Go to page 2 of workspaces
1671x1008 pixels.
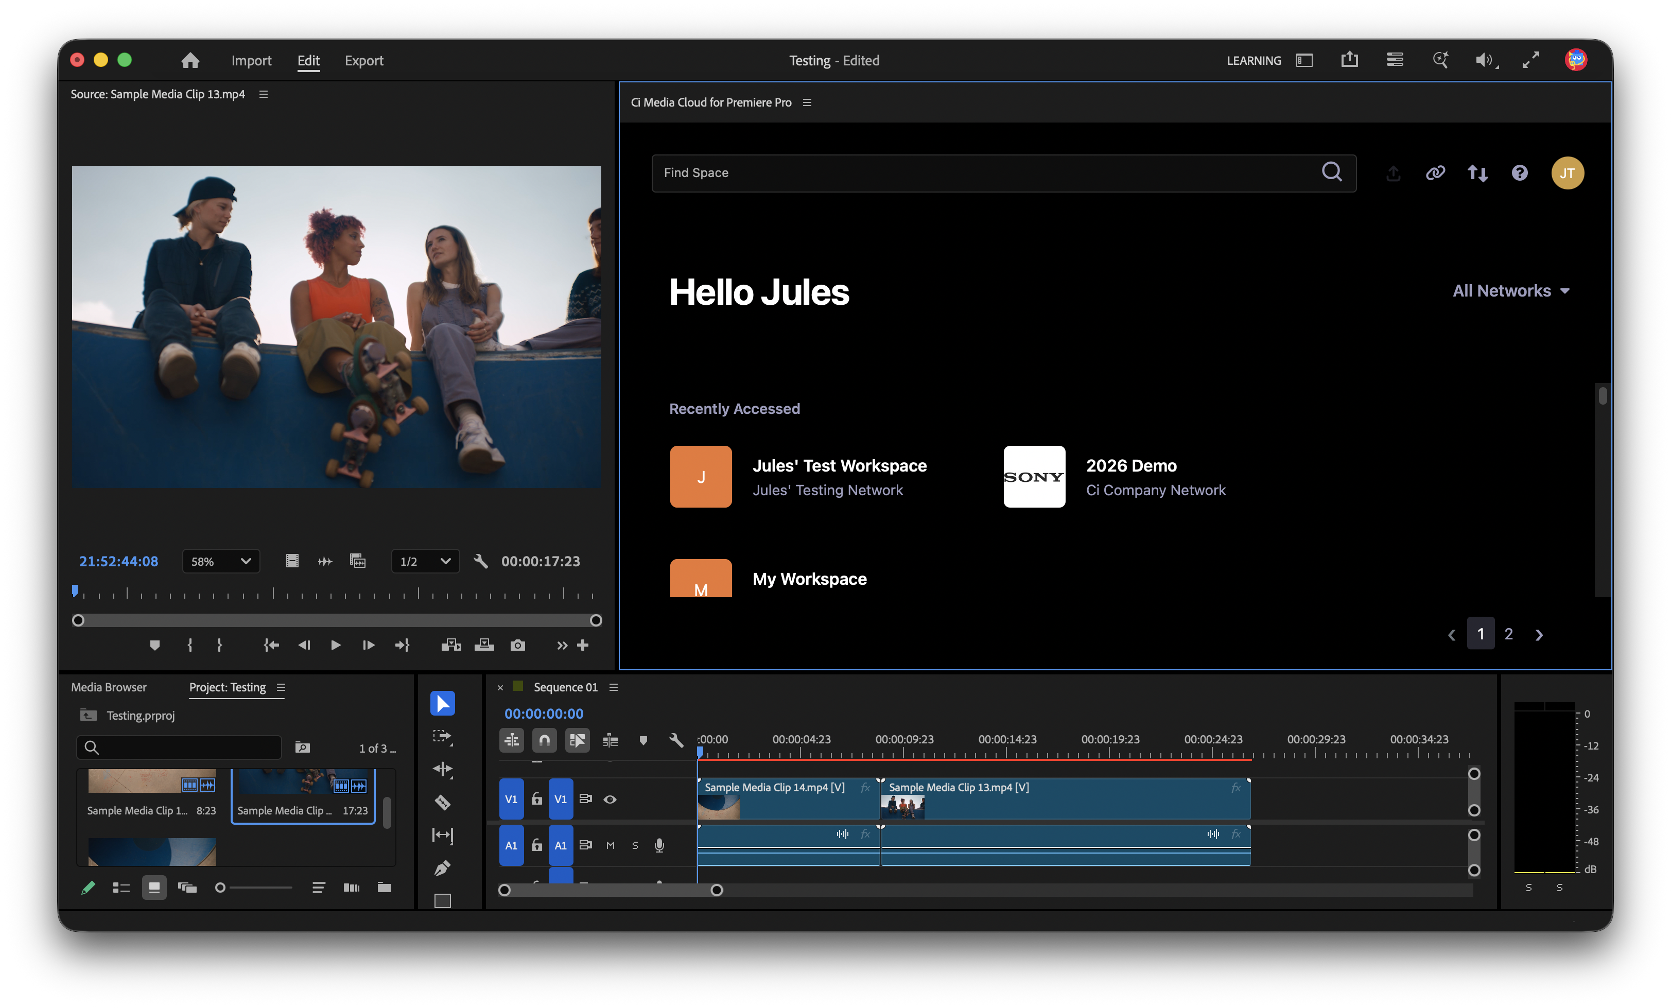(1508, 634)
